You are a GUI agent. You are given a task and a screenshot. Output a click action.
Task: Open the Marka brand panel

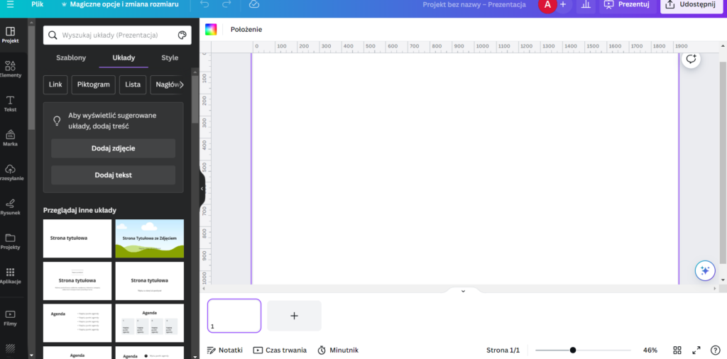[x=11, y=138]
